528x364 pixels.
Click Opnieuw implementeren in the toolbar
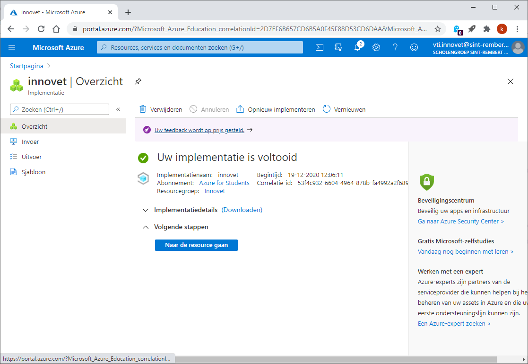click(x=276, y=109)
